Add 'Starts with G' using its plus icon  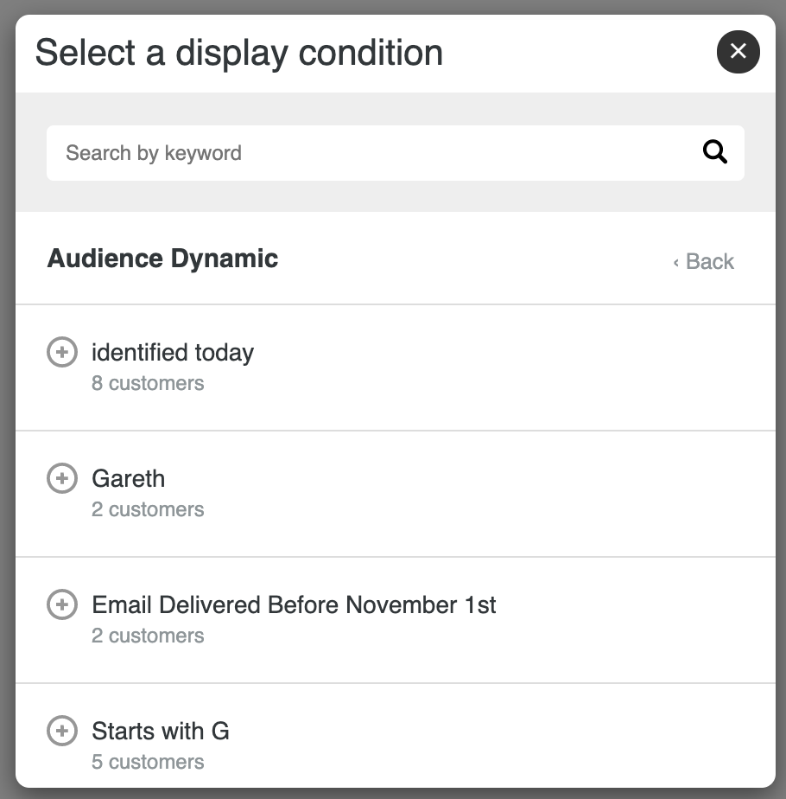pyautogui.click(x=62, y=731)
